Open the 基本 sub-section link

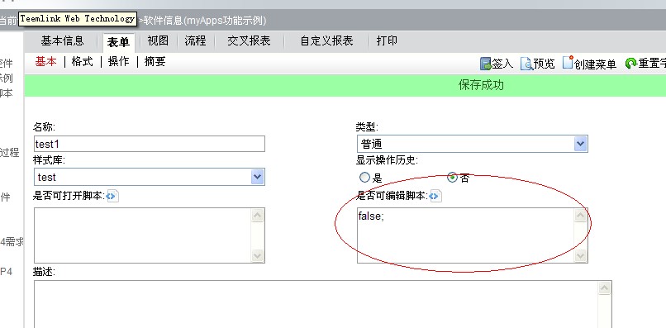point(46,62)
